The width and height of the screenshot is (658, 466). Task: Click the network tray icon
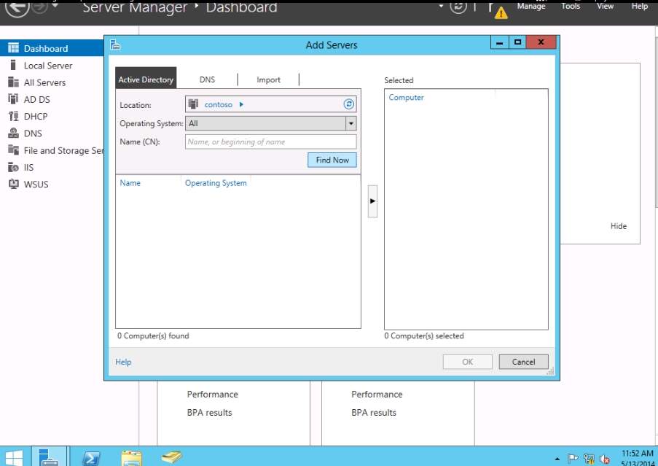[x=589, y=459]
